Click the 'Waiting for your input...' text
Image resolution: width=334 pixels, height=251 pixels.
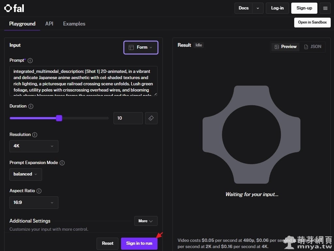tap(252, 194)
